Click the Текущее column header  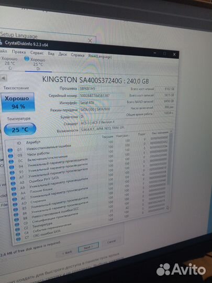(107, 137)
